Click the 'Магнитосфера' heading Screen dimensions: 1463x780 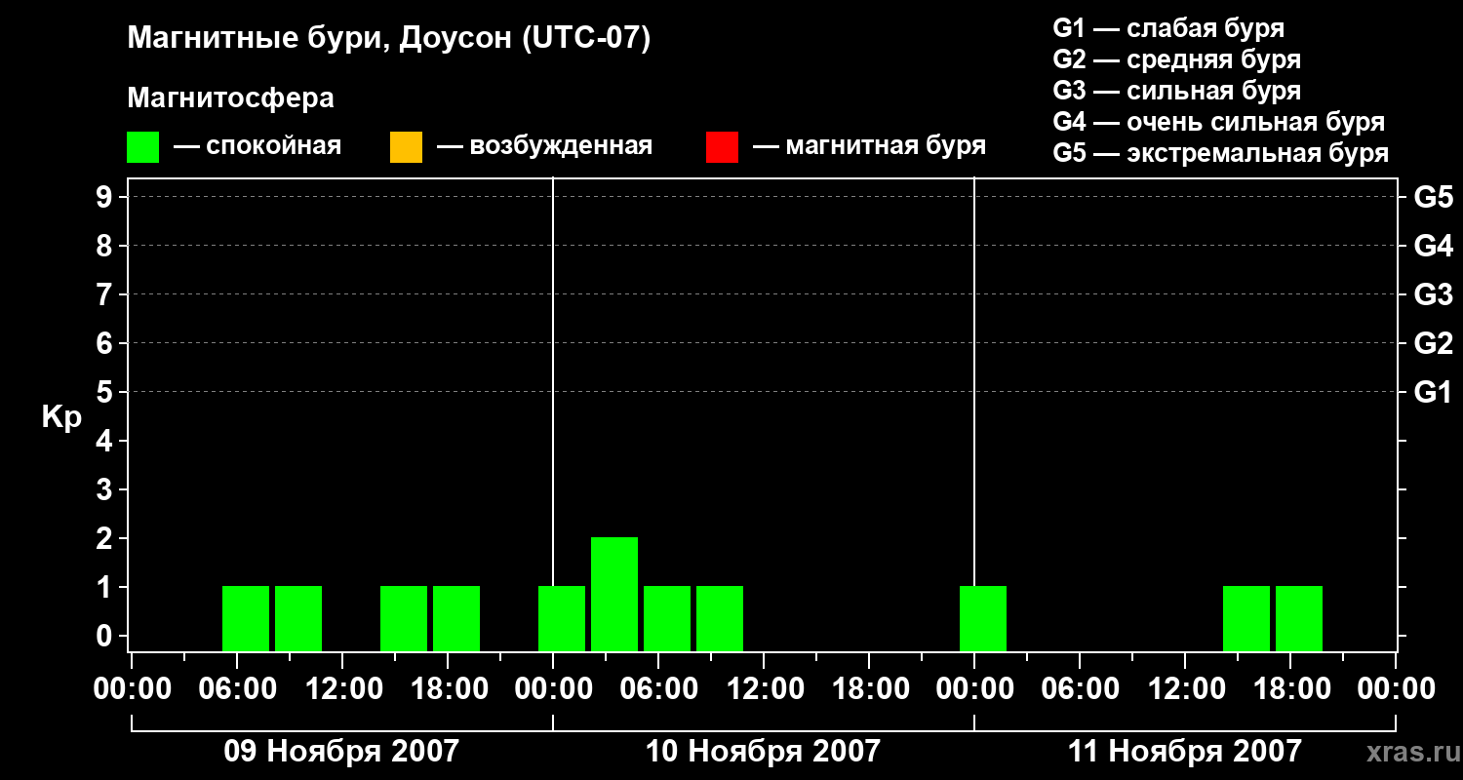tap(230, 98)
